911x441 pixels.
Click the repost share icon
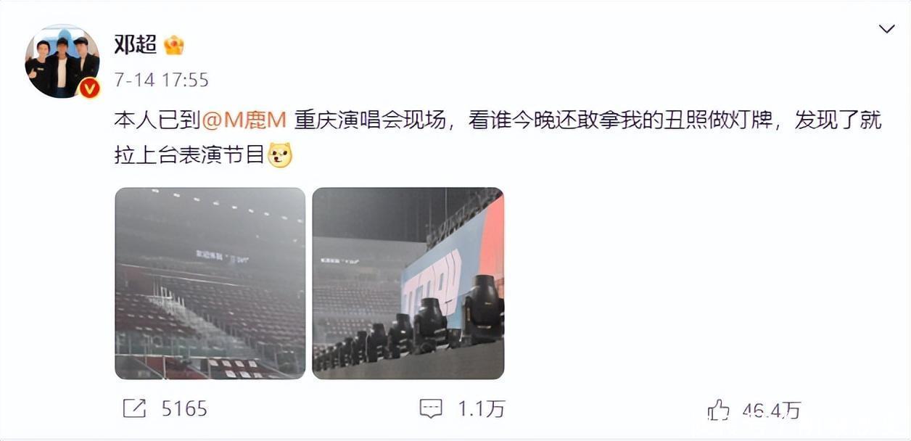[x=134, y=409]
